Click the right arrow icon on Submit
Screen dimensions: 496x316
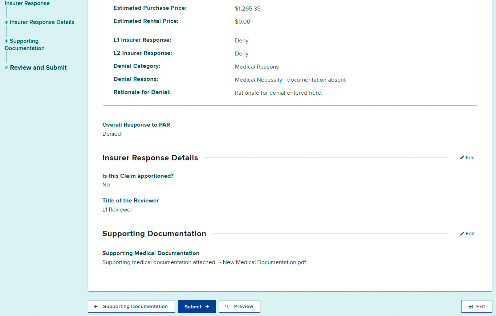tap(207, 307)
